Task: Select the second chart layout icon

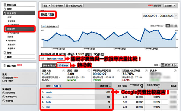Action: (172, 26)
